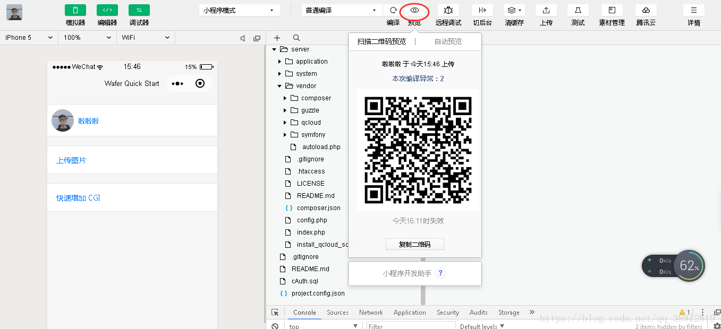Screen dimensions: 721x329
Task: Expand the application folder
Action: tap(279, 62)
